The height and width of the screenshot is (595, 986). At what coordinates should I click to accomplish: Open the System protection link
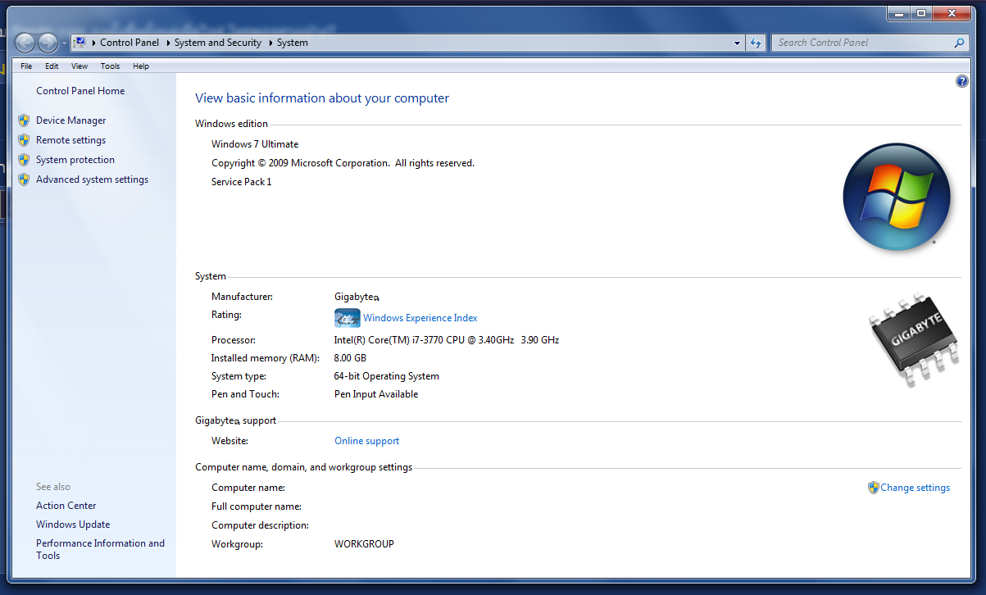pyautogui.click(x=75, y=160)
